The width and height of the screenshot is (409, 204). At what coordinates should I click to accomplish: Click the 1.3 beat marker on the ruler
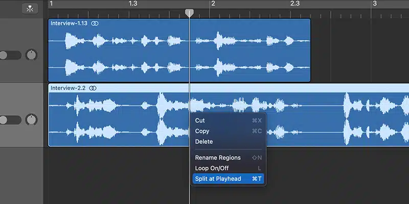(133, 4)
